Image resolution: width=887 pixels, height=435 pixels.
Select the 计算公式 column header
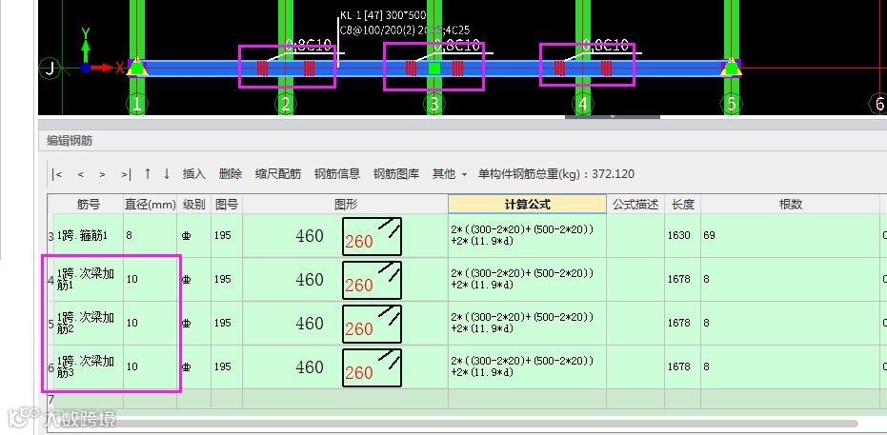(527, 205)
